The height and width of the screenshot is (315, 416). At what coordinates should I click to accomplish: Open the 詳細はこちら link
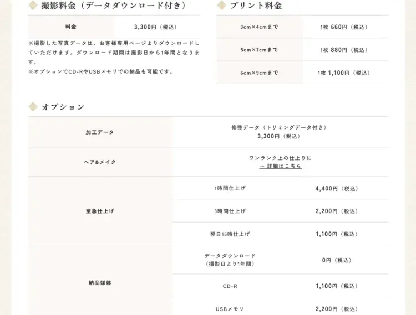[280, 166]
